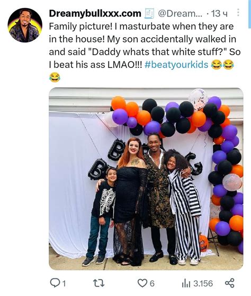Open the @Dream... handle profile link
The height and width of the screenshot is (296, 251).
(x=180, y=13)
